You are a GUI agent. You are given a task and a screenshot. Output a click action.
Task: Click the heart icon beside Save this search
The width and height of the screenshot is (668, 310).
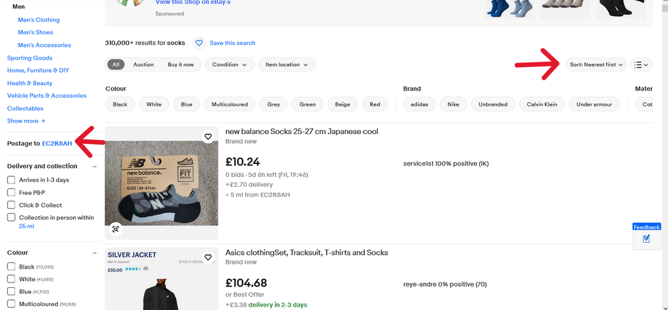(x=199, y=43)
